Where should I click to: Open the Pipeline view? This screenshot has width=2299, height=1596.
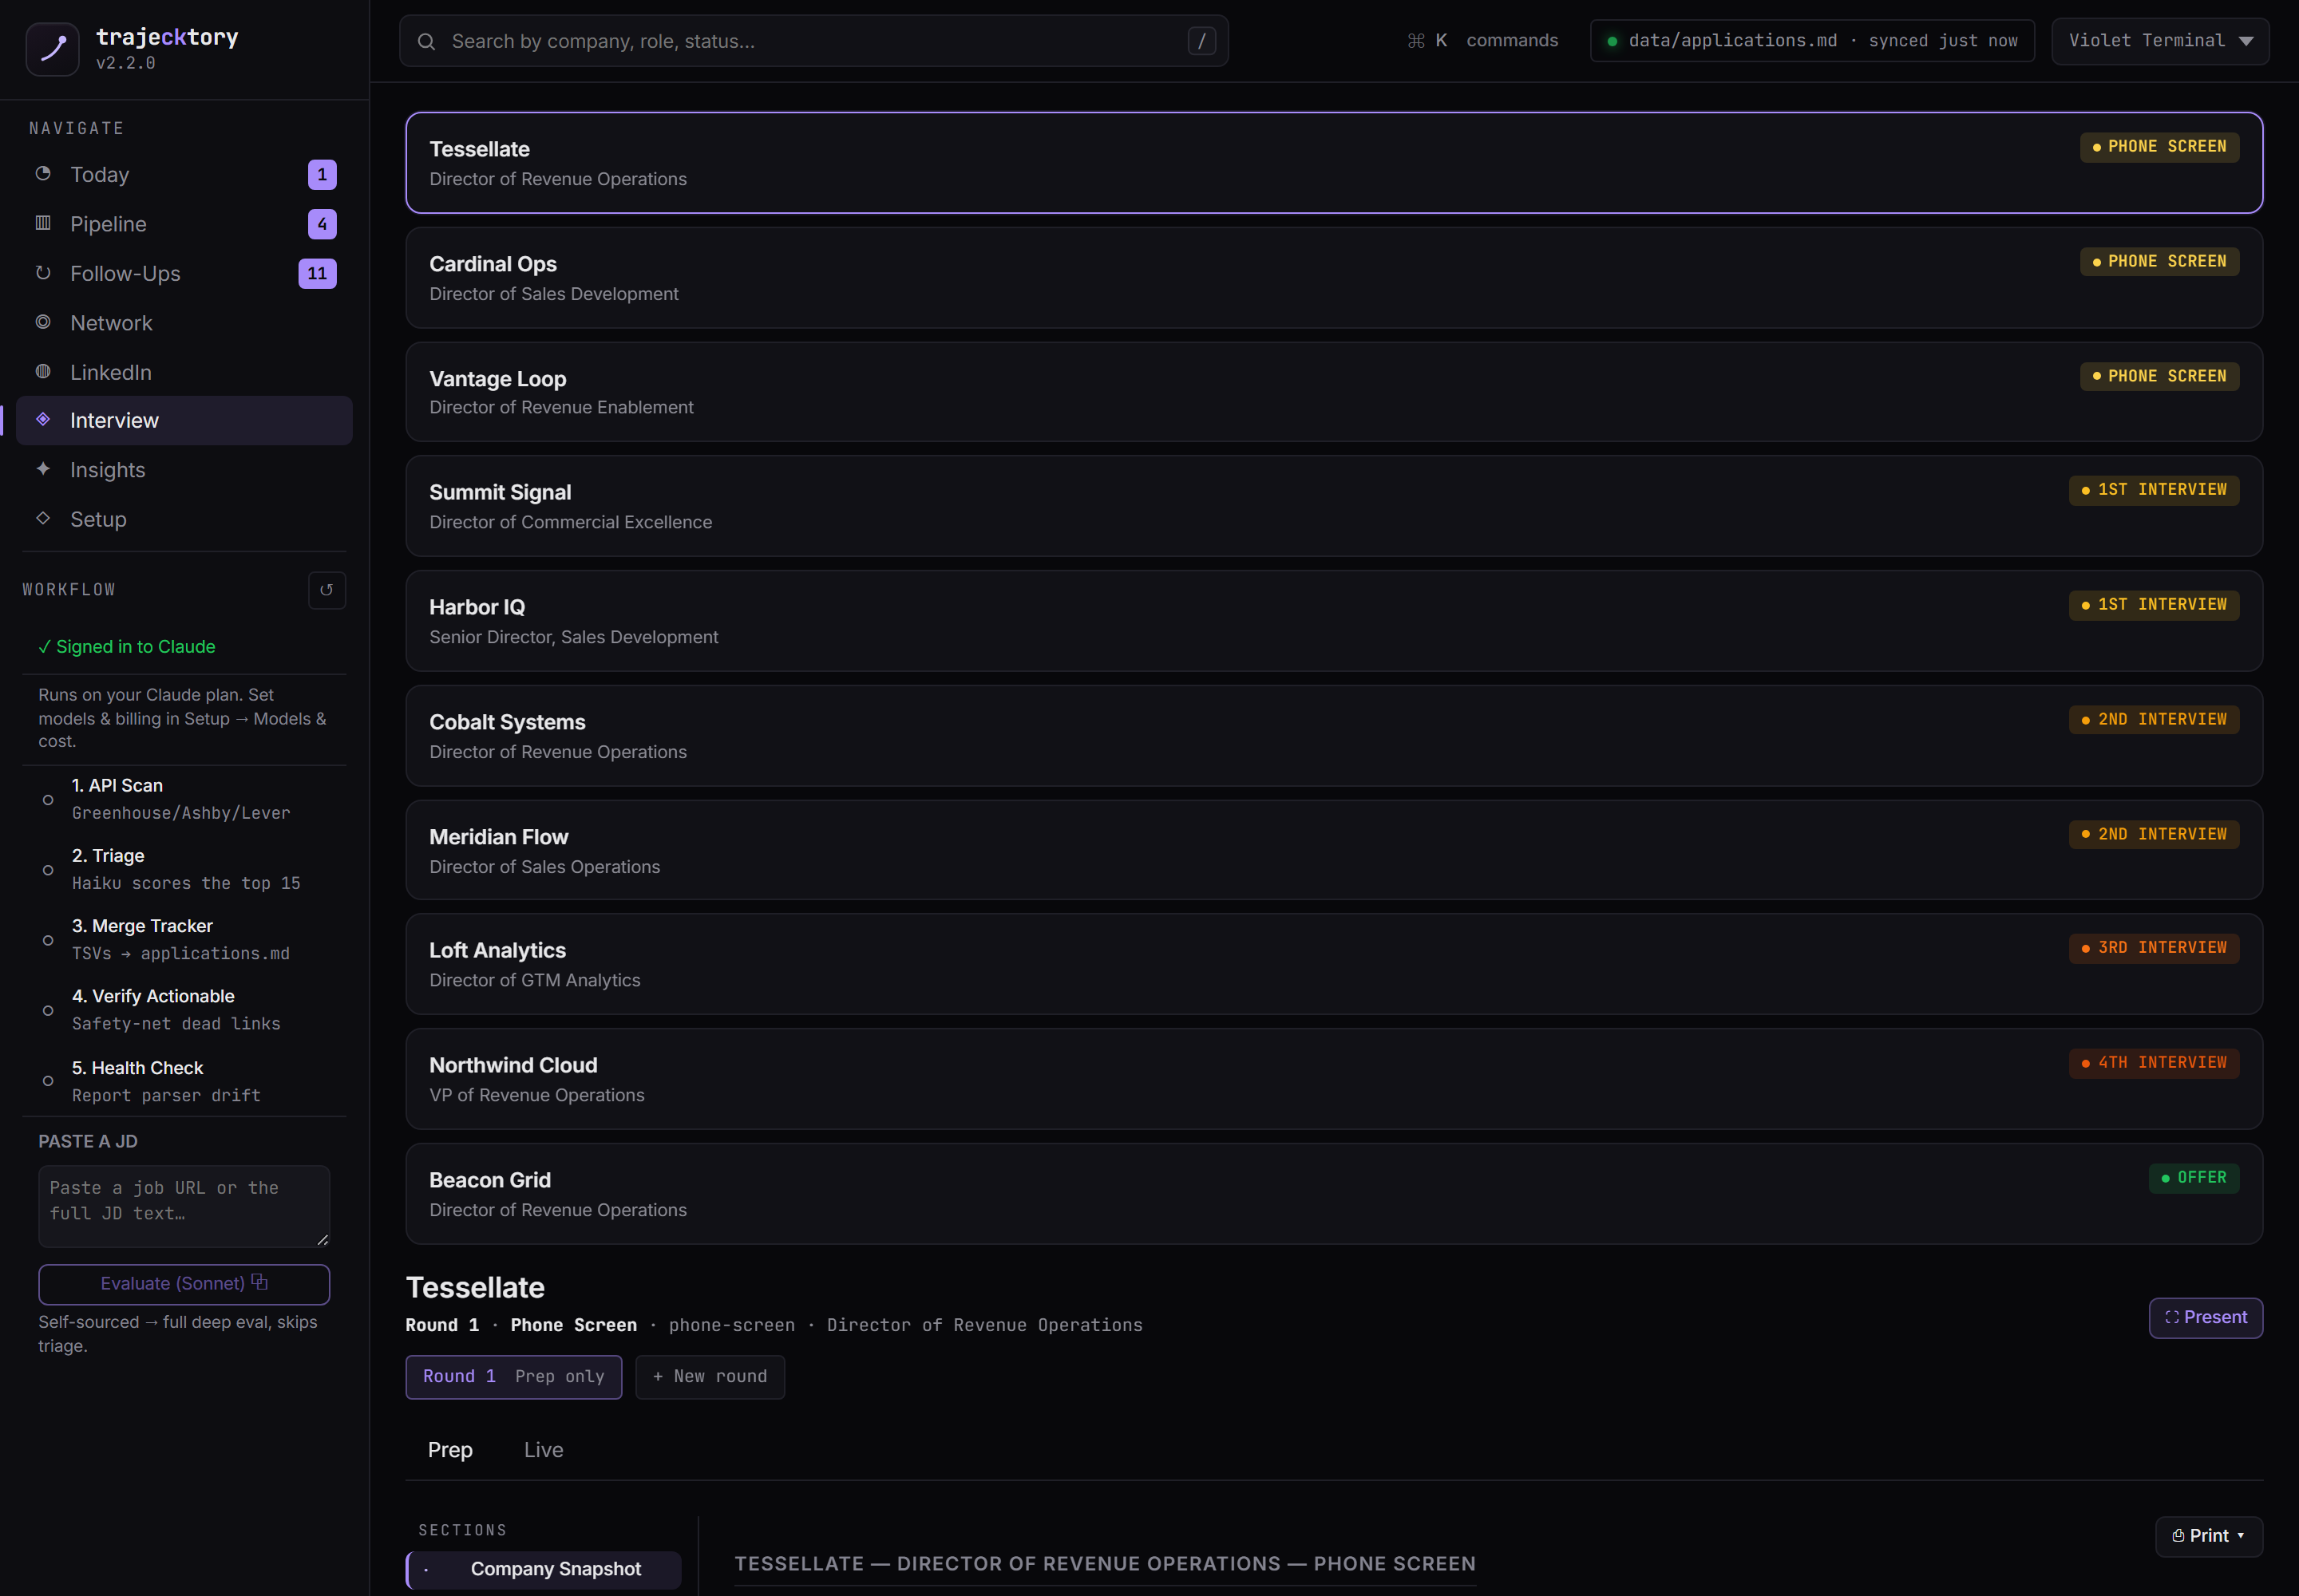click(x=184, y=224)
